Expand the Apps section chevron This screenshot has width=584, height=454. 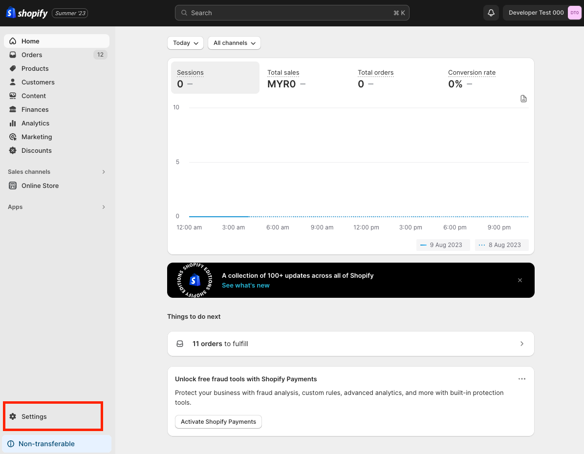pyautogui.click(x=103, y=207)
